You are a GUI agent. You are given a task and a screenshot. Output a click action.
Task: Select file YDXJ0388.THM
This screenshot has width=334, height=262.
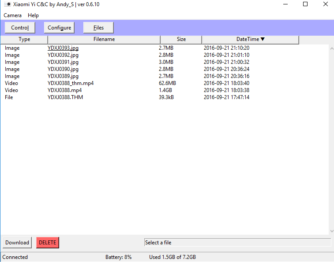65,97
